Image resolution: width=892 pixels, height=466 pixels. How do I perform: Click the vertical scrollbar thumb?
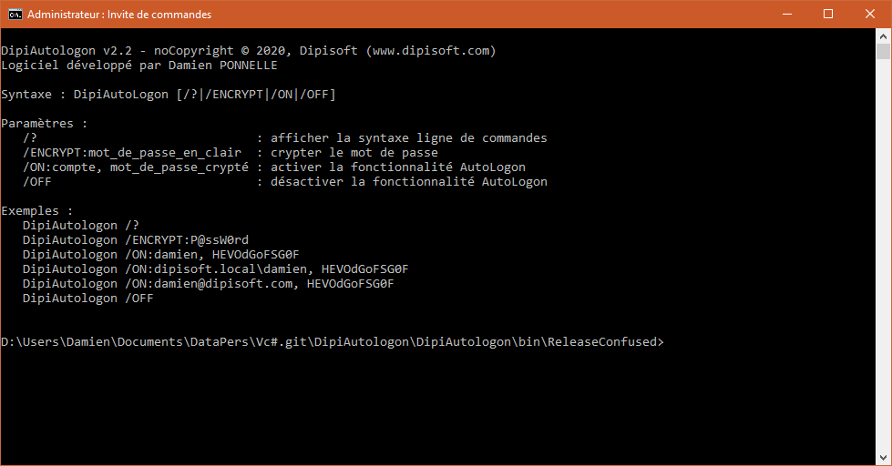point(884,53)
